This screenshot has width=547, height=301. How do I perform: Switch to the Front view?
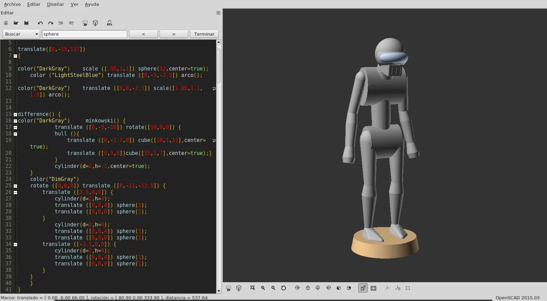(x=339, y=288)
